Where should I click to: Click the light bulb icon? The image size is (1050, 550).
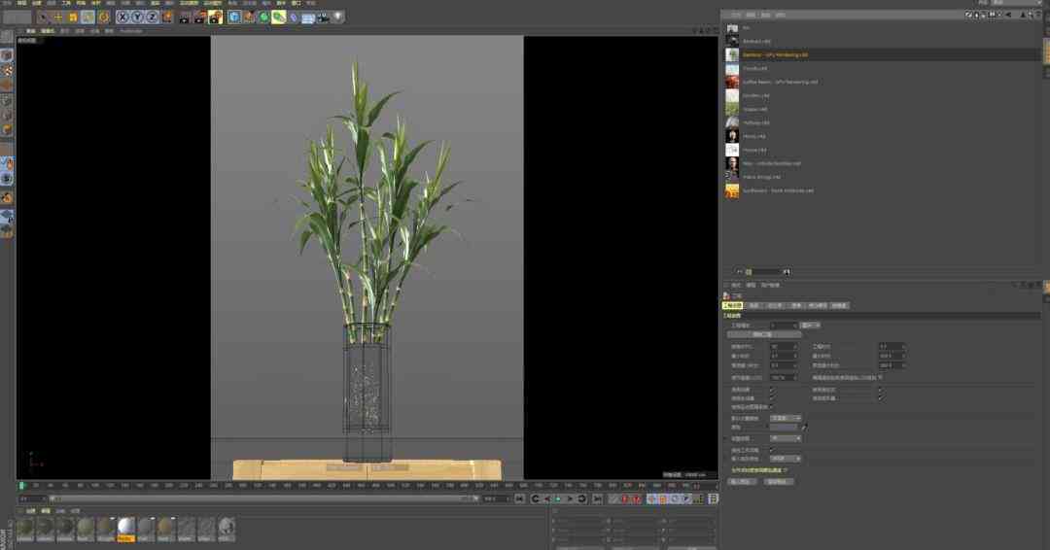click(337, 17)
